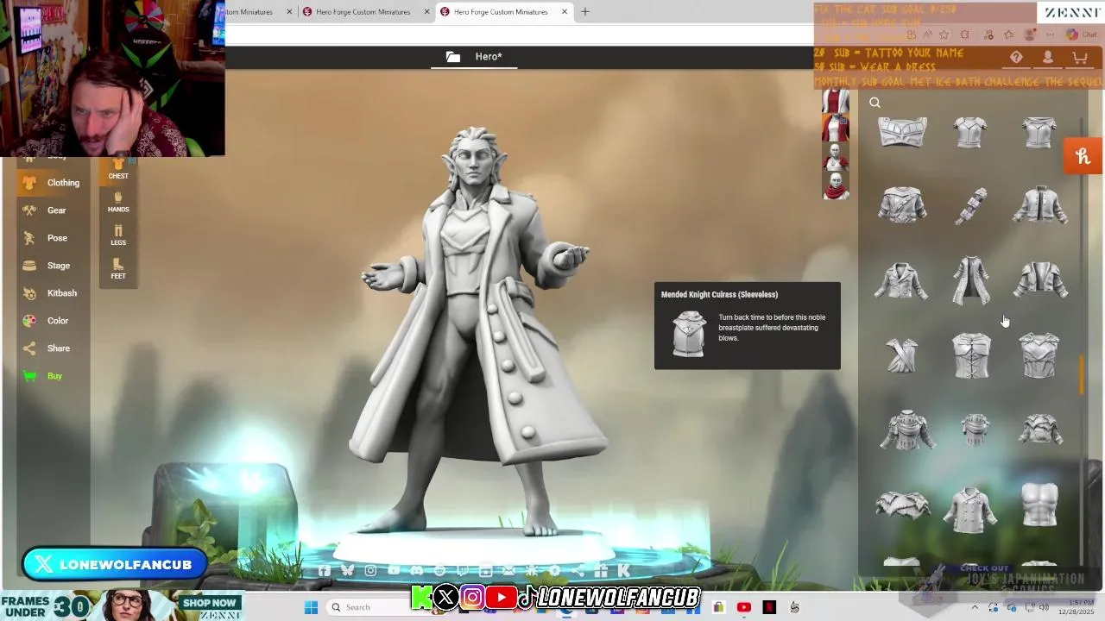This screenshot has width=1105, height=621.
Task: Select the armored long-sleeve pauldron top
Action: [x=907, y=430]
